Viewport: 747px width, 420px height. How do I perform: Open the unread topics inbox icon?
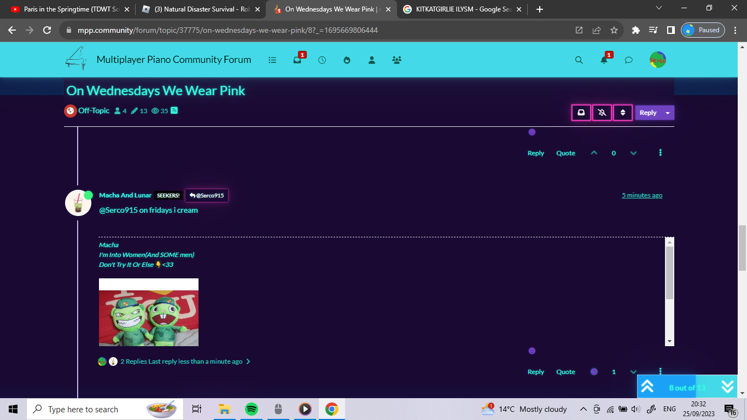(297, 60)
